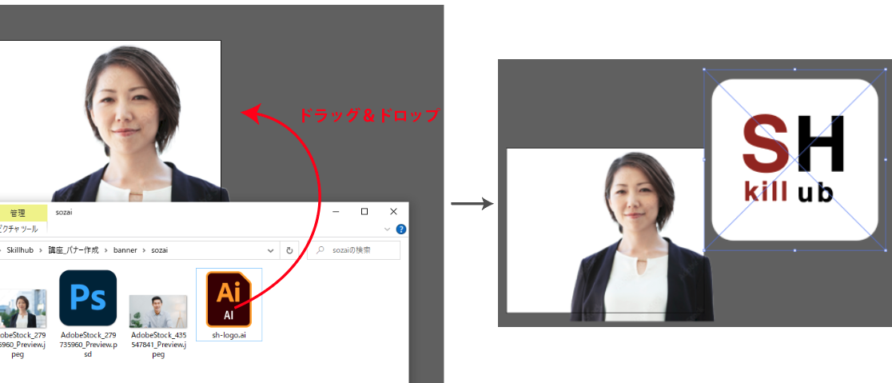Minimize the sozai Explorer window
Viewport: 892px width, 383px height.
tap(336, 212)
